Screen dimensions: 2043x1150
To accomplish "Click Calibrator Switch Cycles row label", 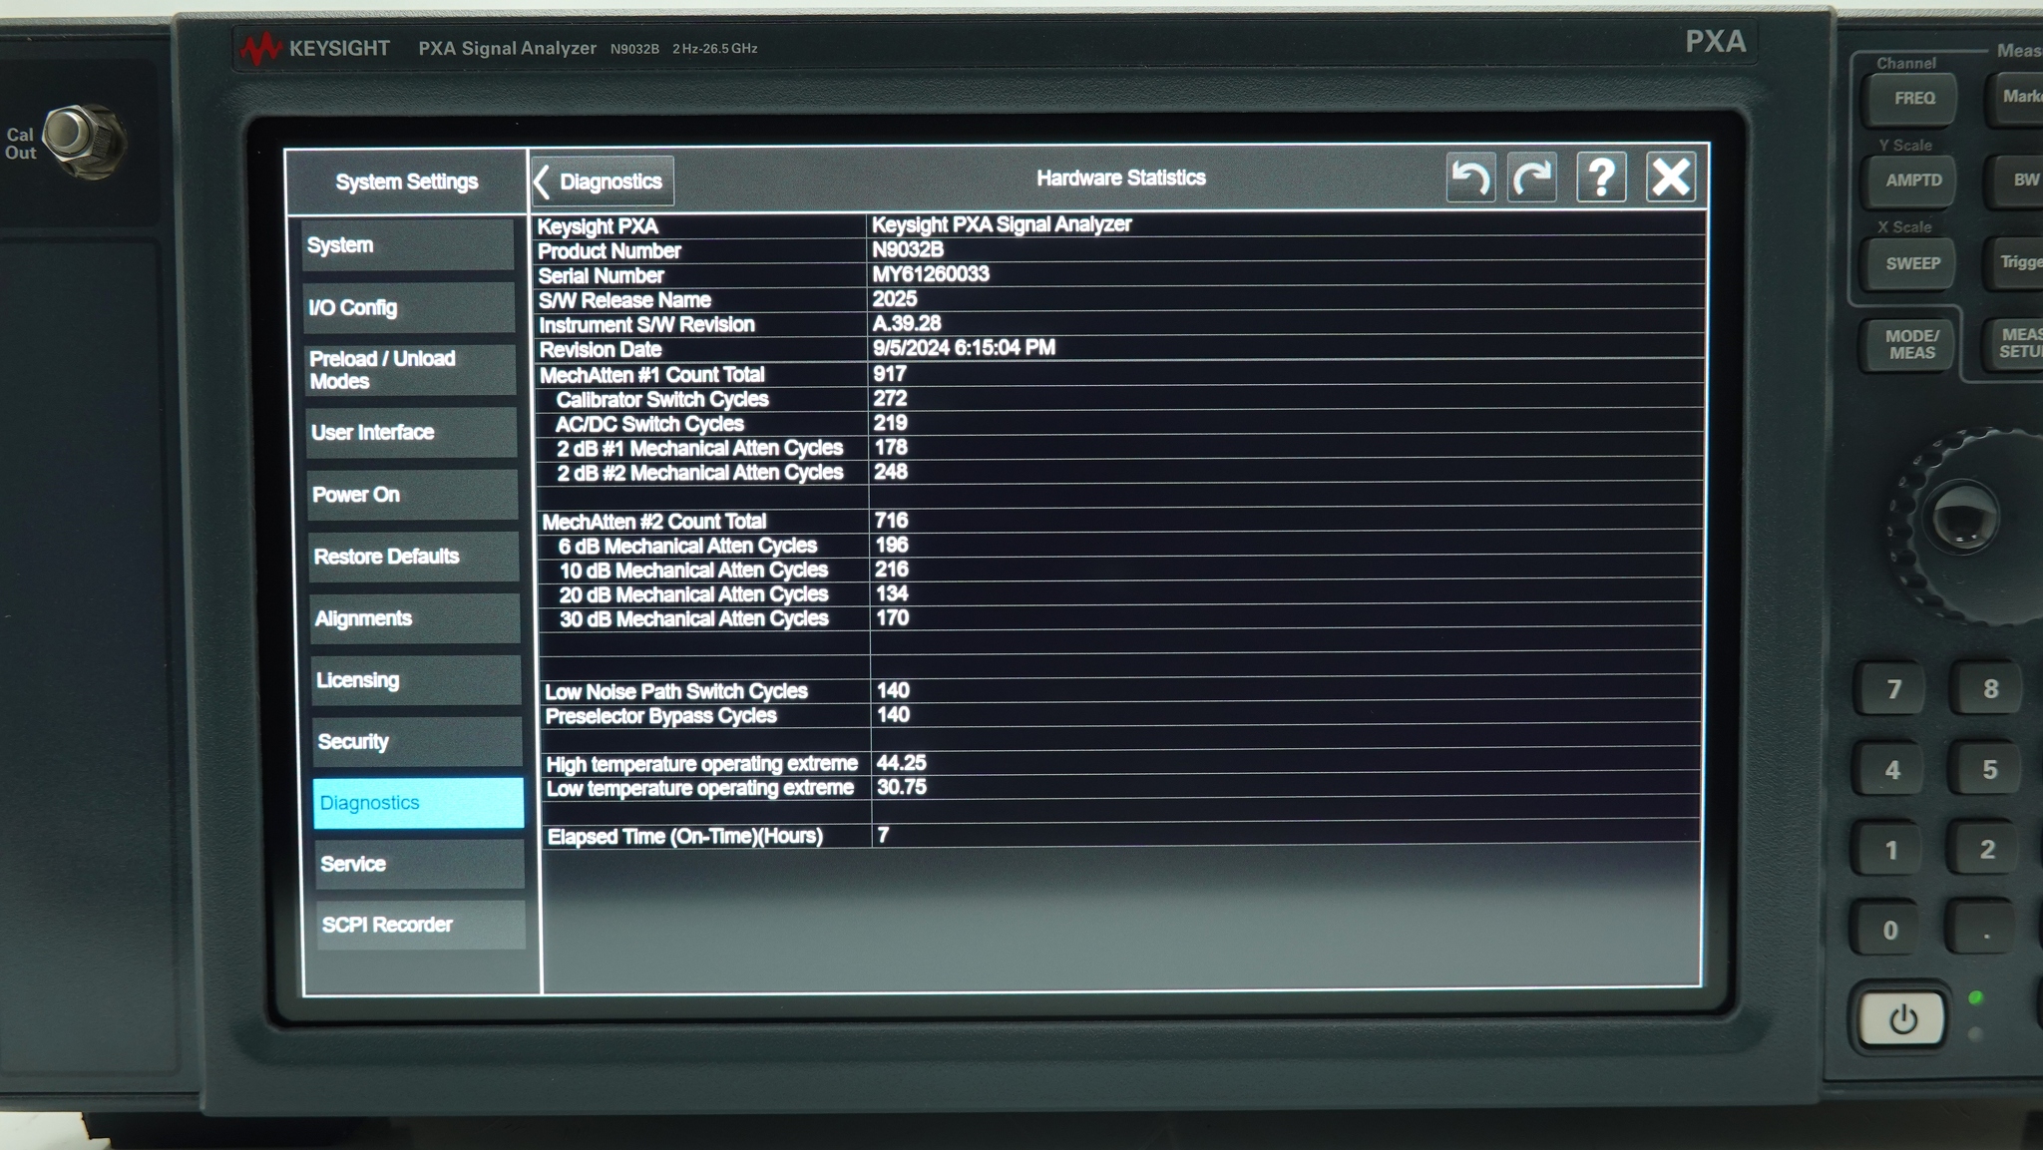I will [662, 400].
